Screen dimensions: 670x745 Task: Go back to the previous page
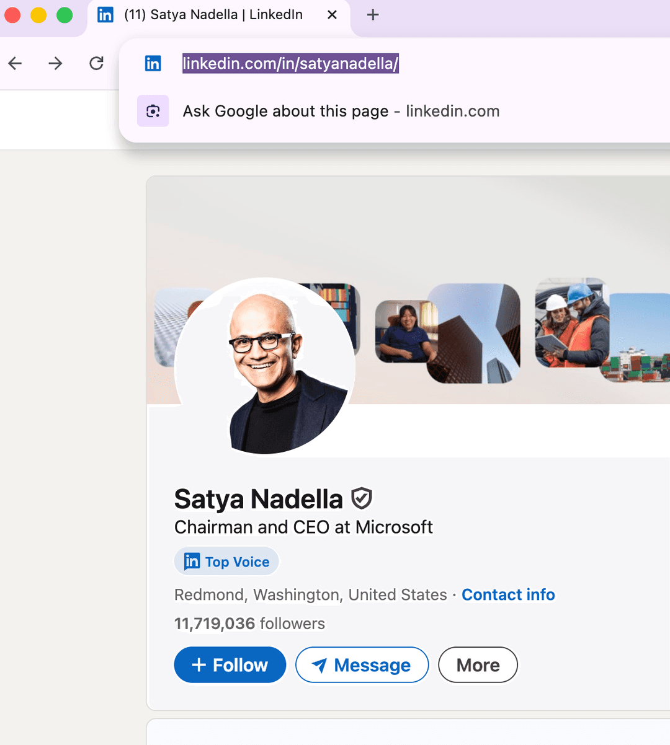pyautogui.click(x=16, y=63)
